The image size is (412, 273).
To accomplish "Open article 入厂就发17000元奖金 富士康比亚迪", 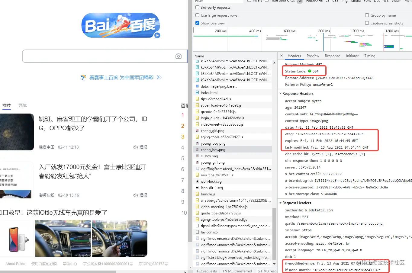I will click(92, 172).
